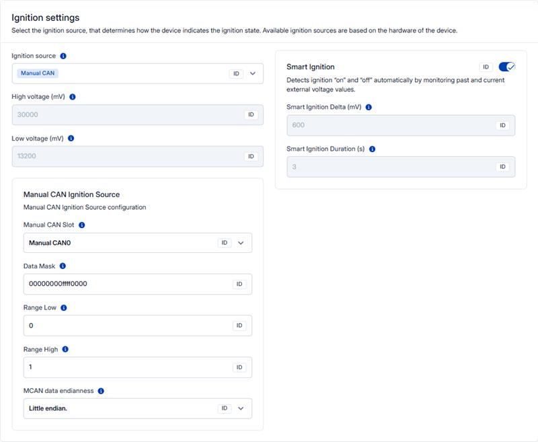Open the Ignition source dropdown
This screenshot has width=538, height=442.
(x=253, y=73)
